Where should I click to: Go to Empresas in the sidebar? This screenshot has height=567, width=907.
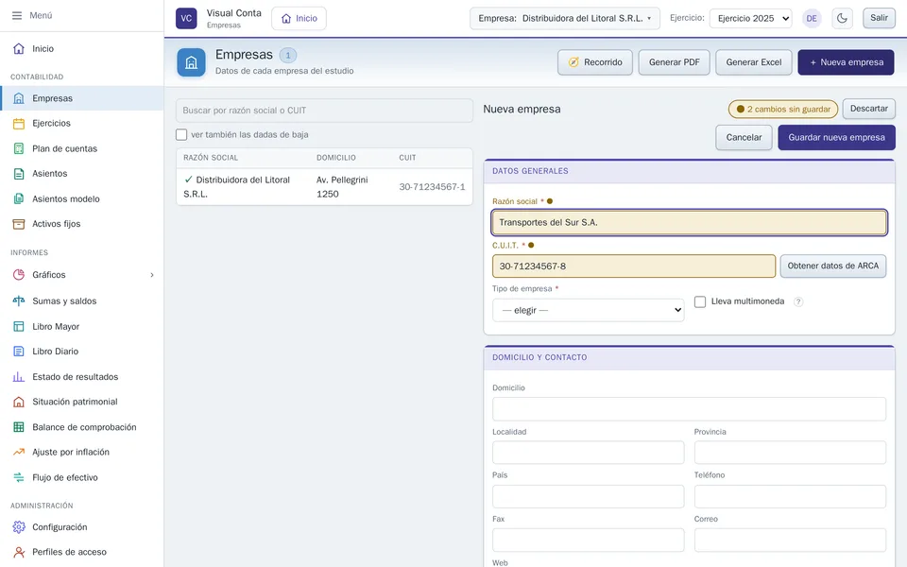[82, 98]
